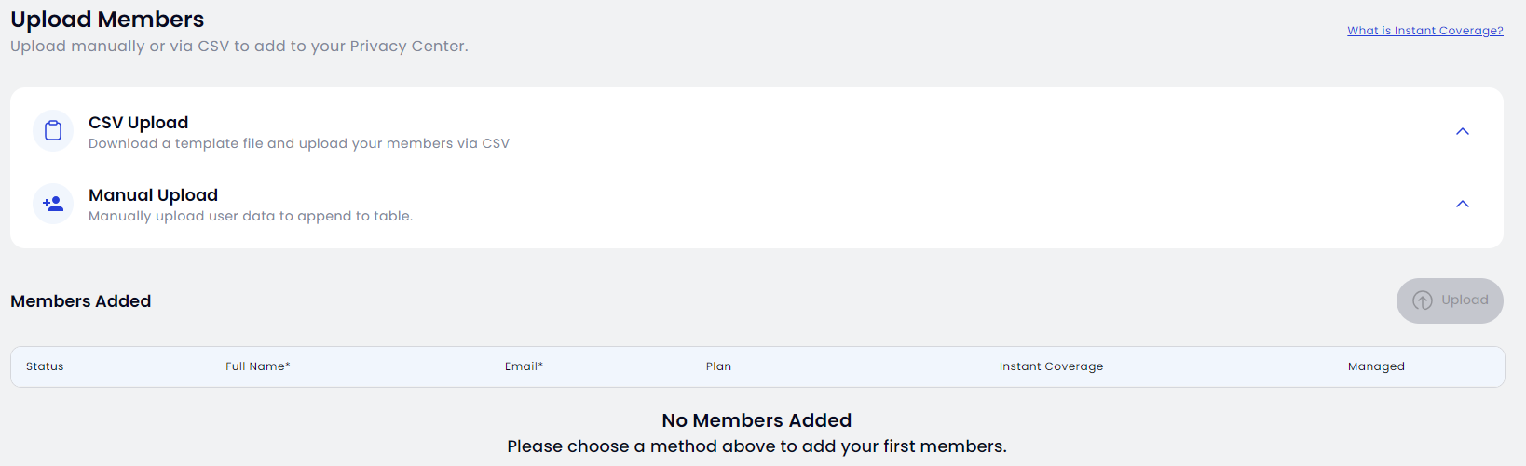This screenshot has width=1526, height=466.
Task: Click the Status column header
Action: click(x=45, y=366)
